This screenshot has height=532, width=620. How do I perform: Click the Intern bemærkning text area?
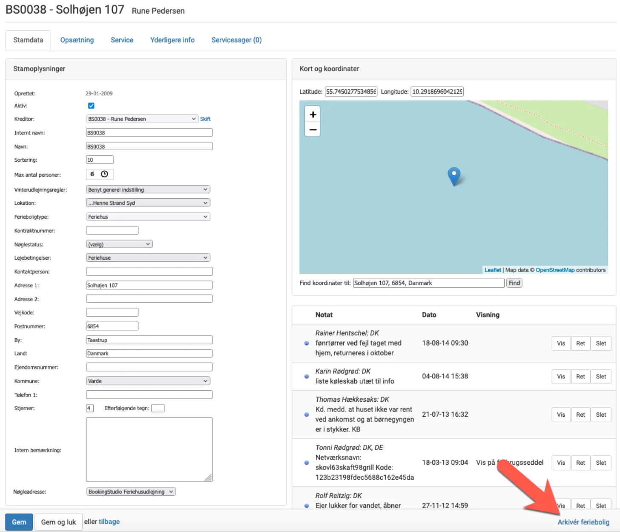point(149,449)
